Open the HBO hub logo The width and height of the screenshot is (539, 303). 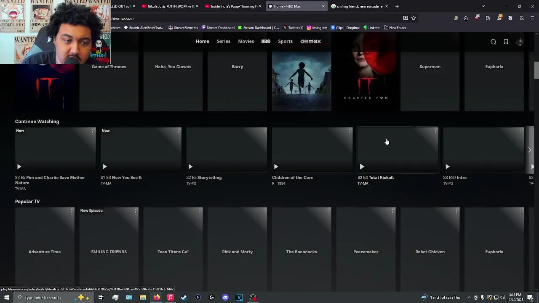coord(266,42)
